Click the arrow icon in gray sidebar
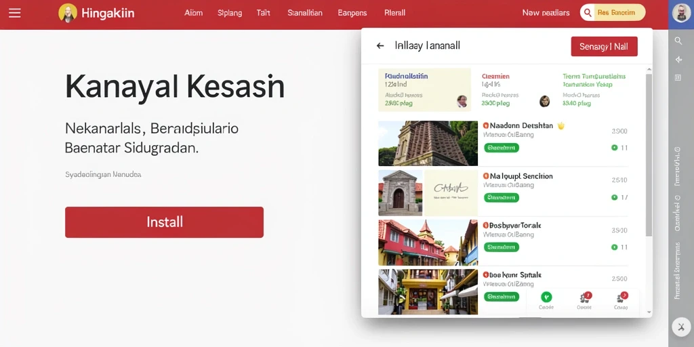Image resolution: width=694 pixels, height=347 pixels. click(678, 60)
